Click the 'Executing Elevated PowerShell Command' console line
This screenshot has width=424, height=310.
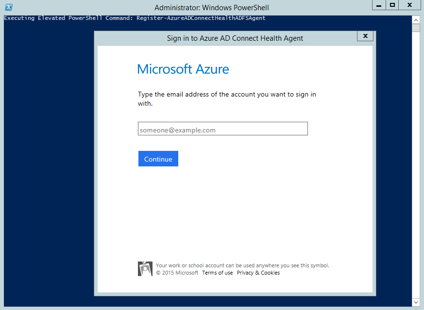coord(135,18)
